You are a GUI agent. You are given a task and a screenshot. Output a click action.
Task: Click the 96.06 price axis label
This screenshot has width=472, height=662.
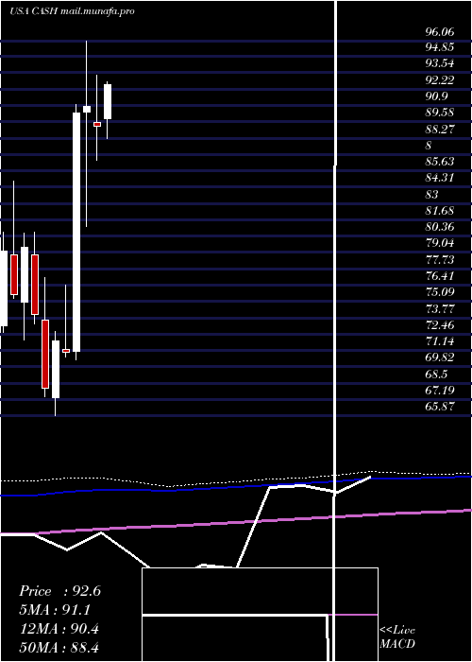coord(440,31)
